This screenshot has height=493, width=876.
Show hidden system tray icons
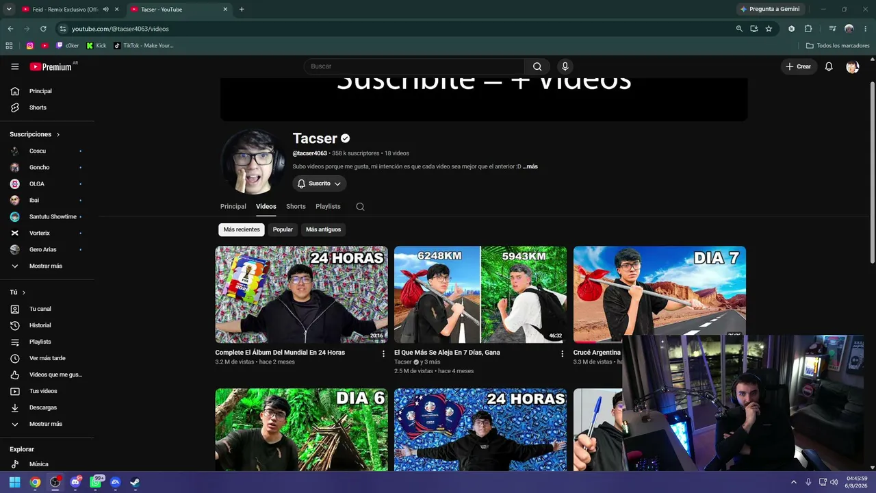794,482
